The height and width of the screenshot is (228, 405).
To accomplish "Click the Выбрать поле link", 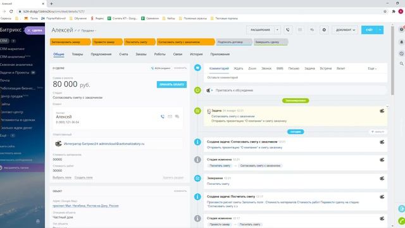I will click(62, 177).
